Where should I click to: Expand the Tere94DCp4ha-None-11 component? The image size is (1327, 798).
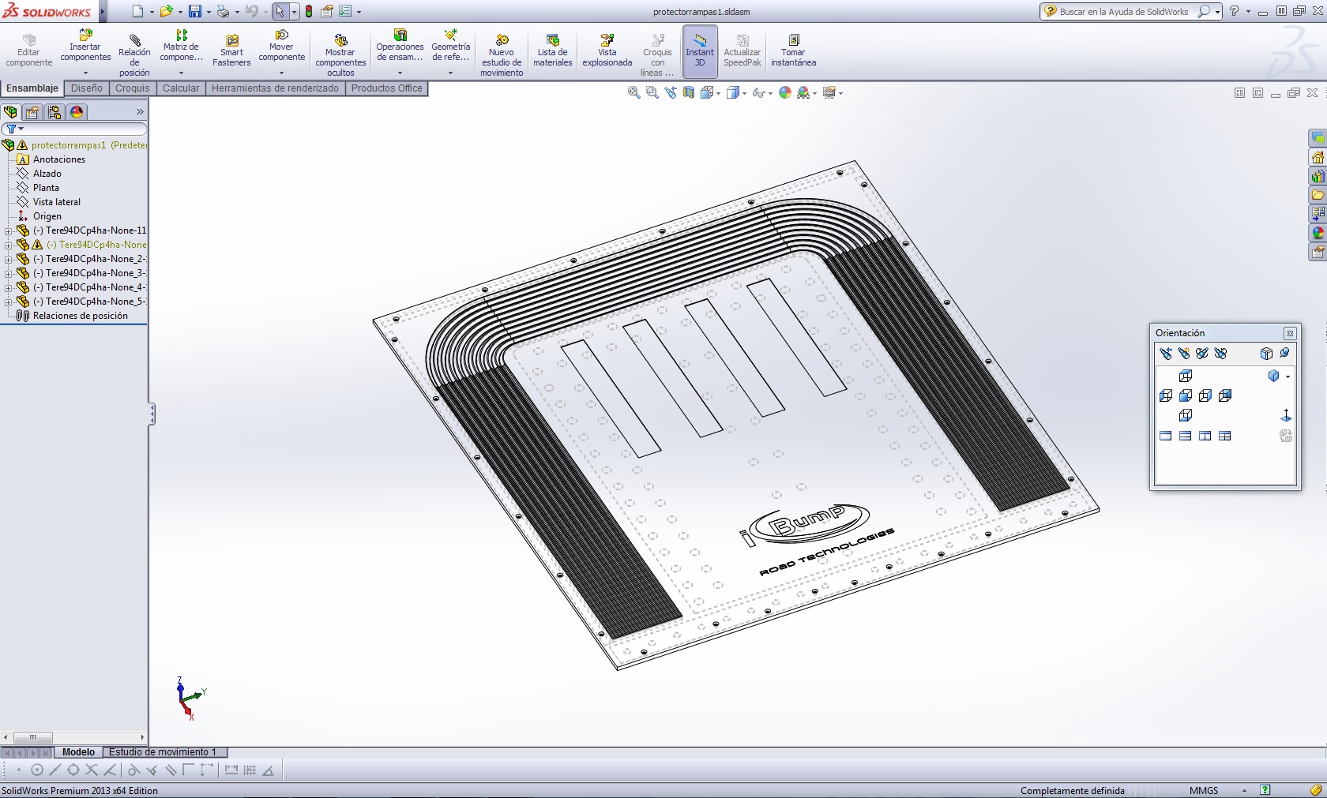tap(8, 231)
